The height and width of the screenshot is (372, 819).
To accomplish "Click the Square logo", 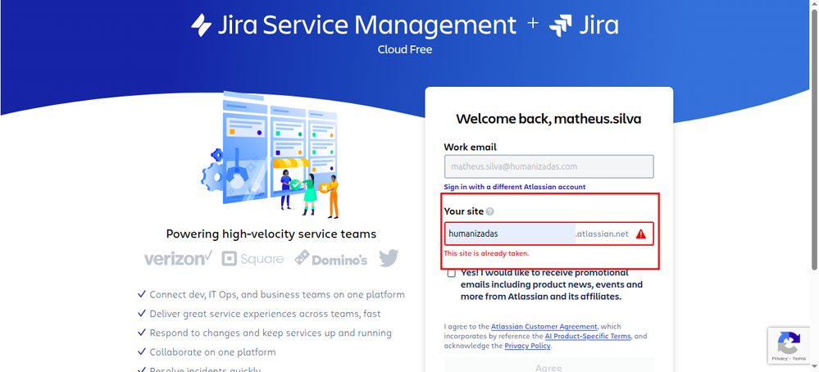I will (x=253, y=259).
